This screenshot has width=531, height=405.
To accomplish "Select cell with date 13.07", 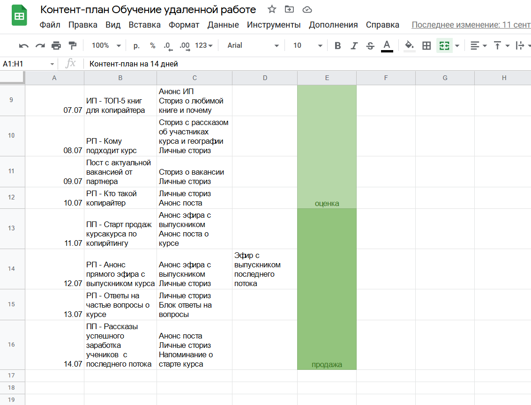I will [54, 304].
